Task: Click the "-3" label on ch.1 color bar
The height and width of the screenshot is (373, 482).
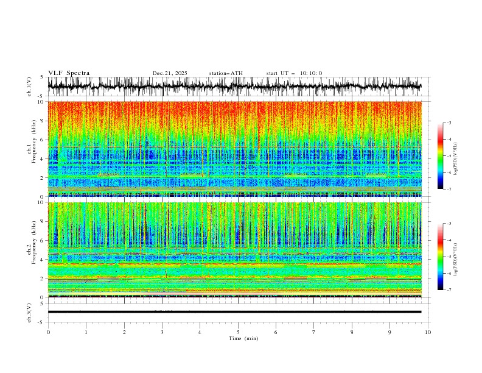Action: [x=449, y=123]
